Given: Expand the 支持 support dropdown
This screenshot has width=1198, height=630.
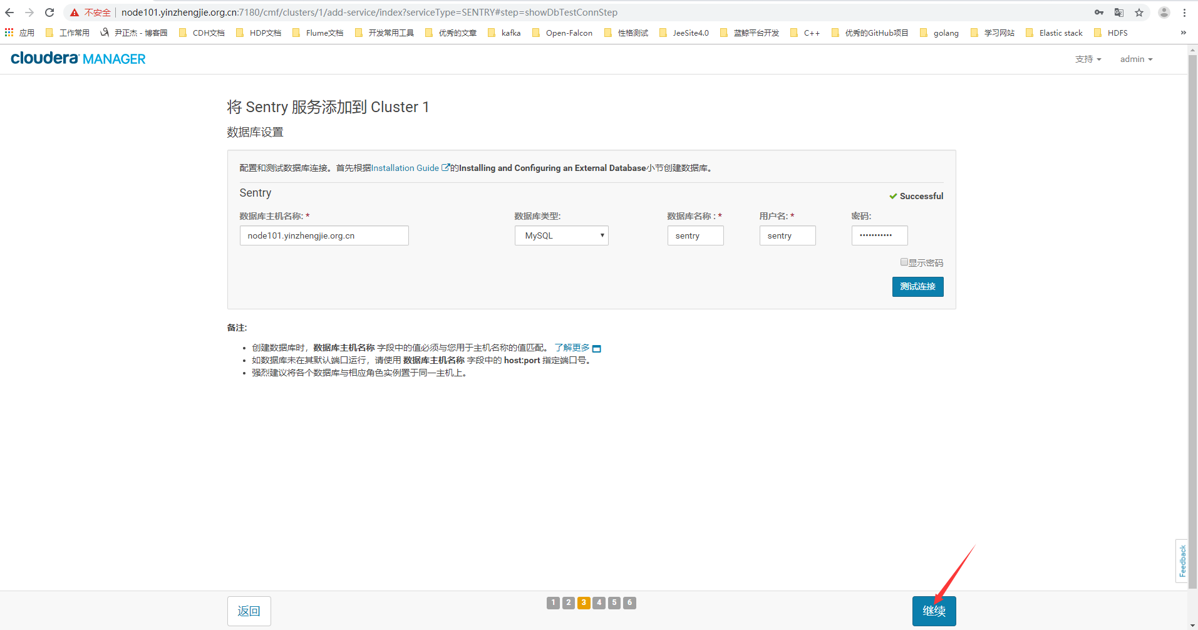Looking at the screenshot, I should (1088, 59).
